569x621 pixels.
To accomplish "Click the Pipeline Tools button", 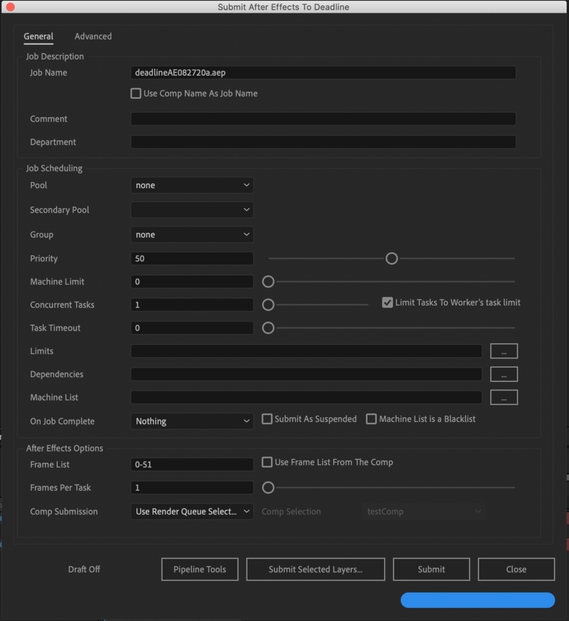I will [200, 569].
